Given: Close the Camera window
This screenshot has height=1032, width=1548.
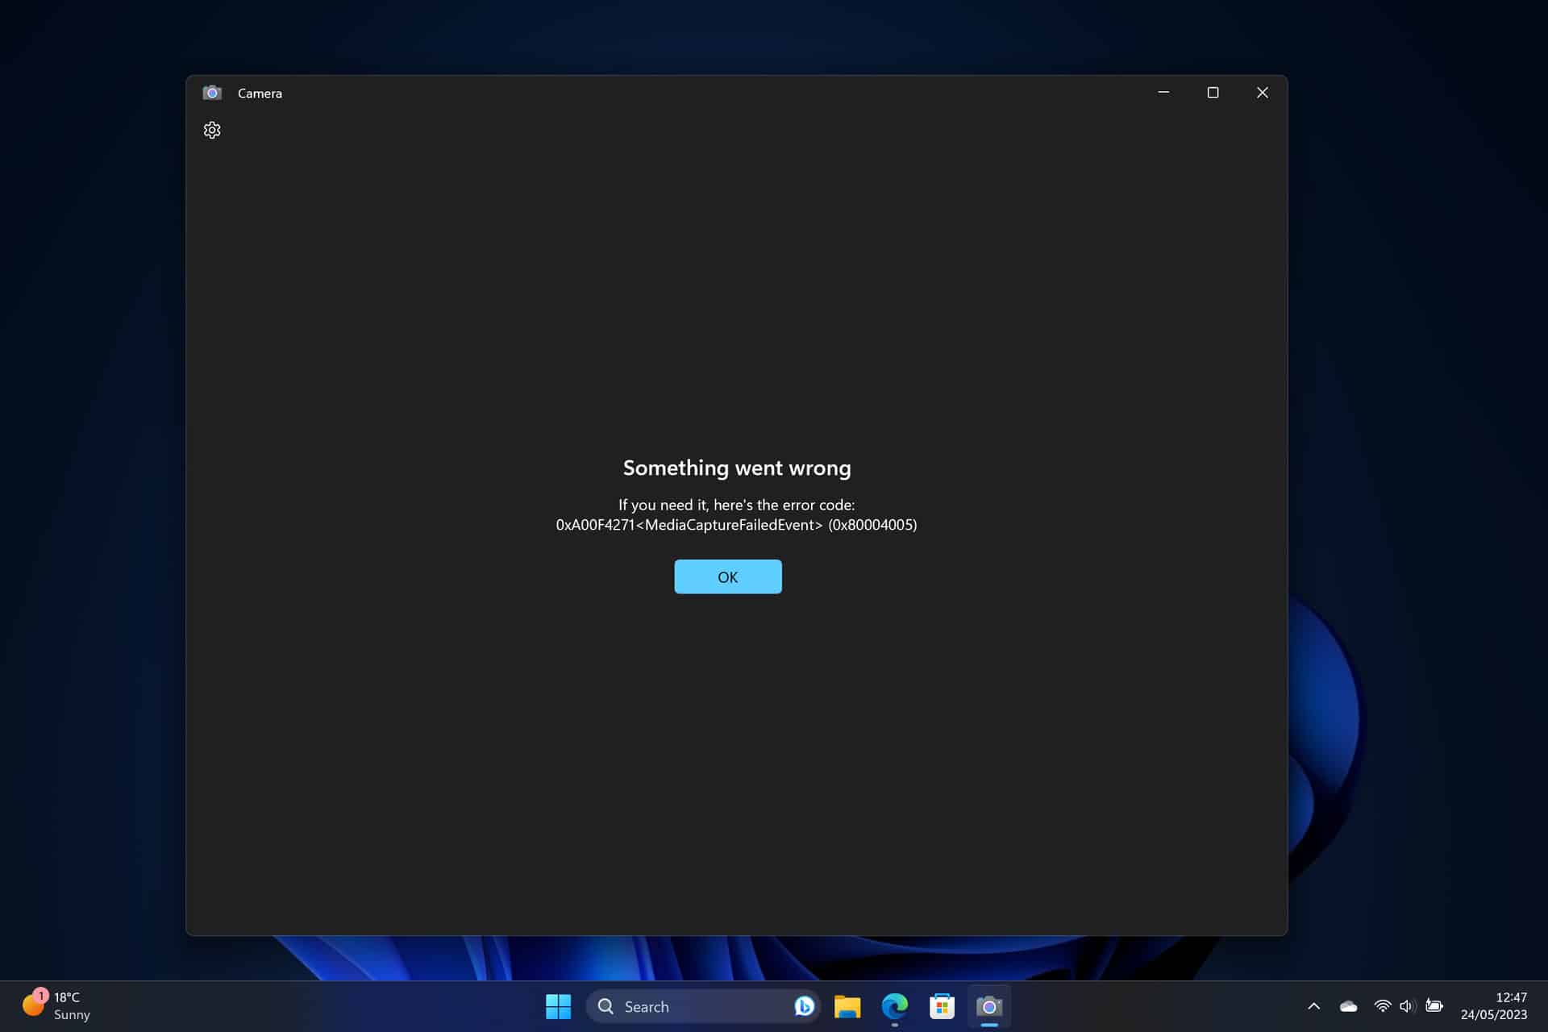Looking at the screenshot, I should coord(1263,93).
